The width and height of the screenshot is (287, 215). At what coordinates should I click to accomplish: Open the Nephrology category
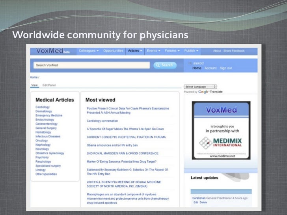click(43, 145)
